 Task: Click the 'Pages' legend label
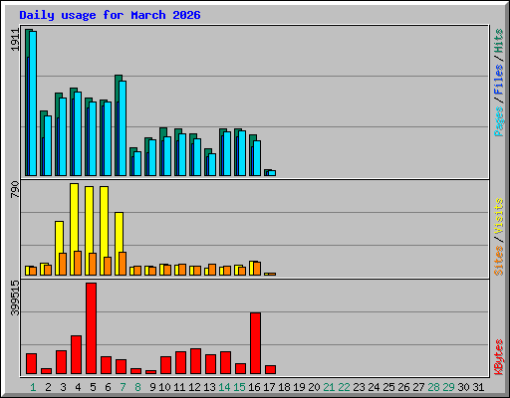(499, 121)
